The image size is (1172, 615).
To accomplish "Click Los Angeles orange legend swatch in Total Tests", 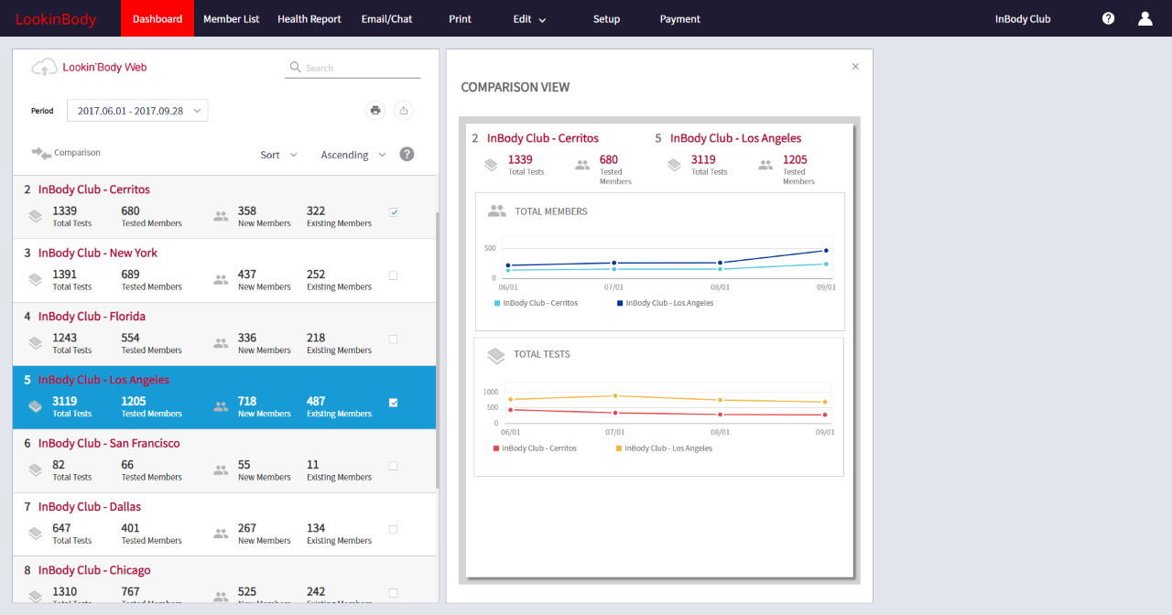I will pos(619,448).
